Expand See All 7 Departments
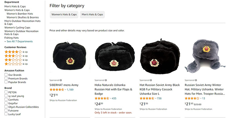Screen dimensions: 227x118 click(x=18, y=41)
